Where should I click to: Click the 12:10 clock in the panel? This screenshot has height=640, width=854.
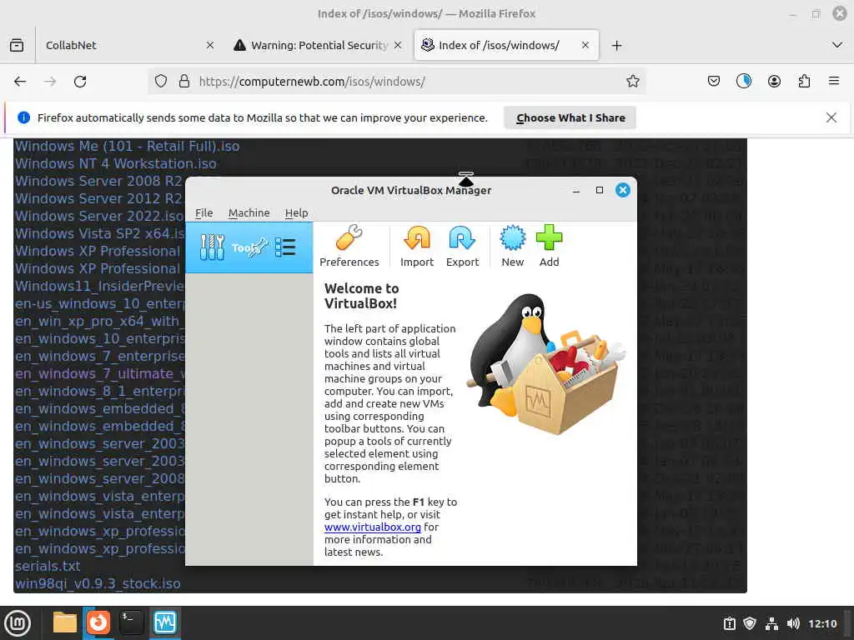pyautogui.click(x=822, y=623)
